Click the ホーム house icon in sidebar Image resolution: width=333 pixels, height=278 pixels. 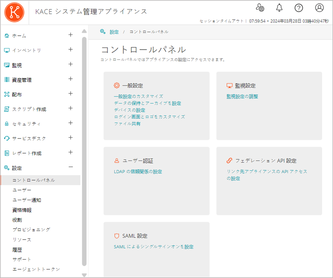[x=6, y=36]
